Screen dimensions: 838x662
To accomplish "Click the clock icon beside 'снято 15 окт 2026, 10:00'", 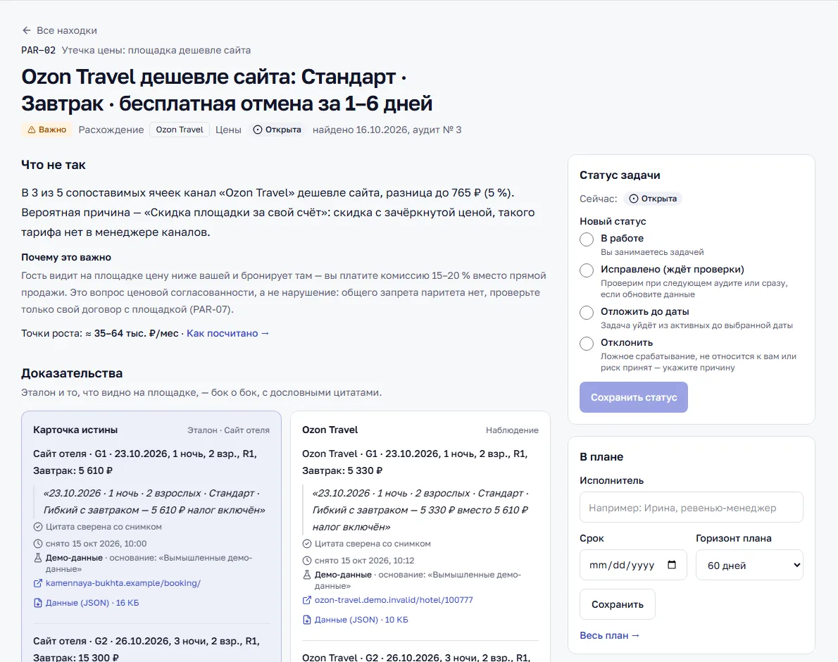I will (38, 544).
